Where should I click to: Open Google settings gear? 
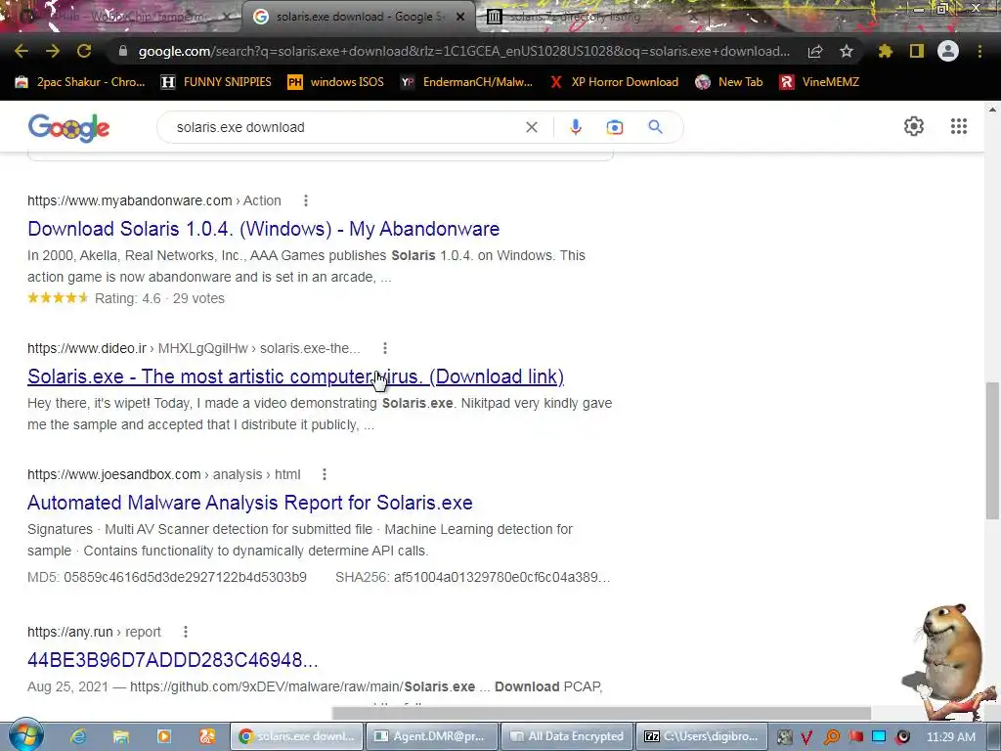[914, 126]
